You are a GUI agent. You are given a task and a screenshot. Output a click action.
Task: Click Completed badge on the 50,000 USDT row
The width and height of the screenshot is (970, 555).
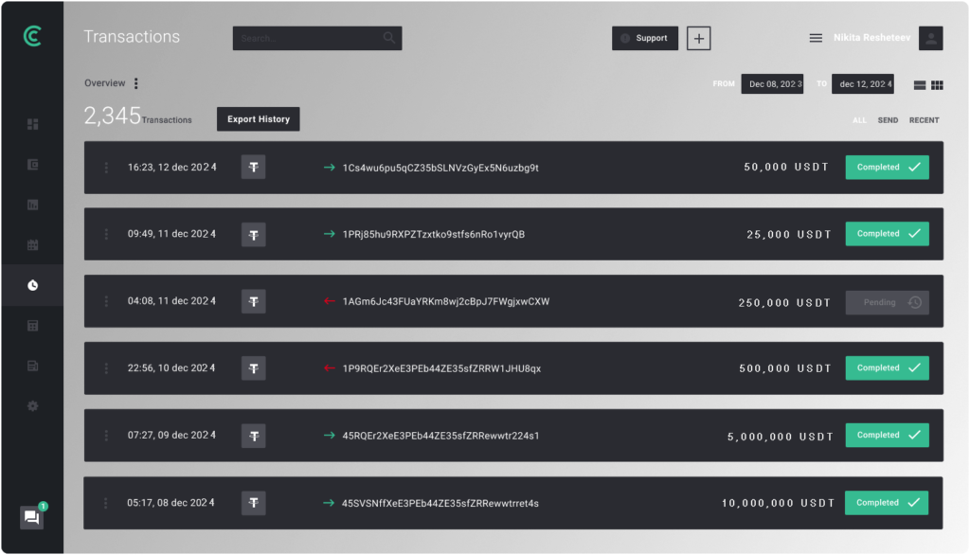coord(887,166)
